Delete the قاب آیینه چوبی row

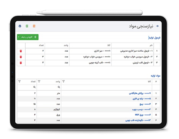(x=21, y=63)
